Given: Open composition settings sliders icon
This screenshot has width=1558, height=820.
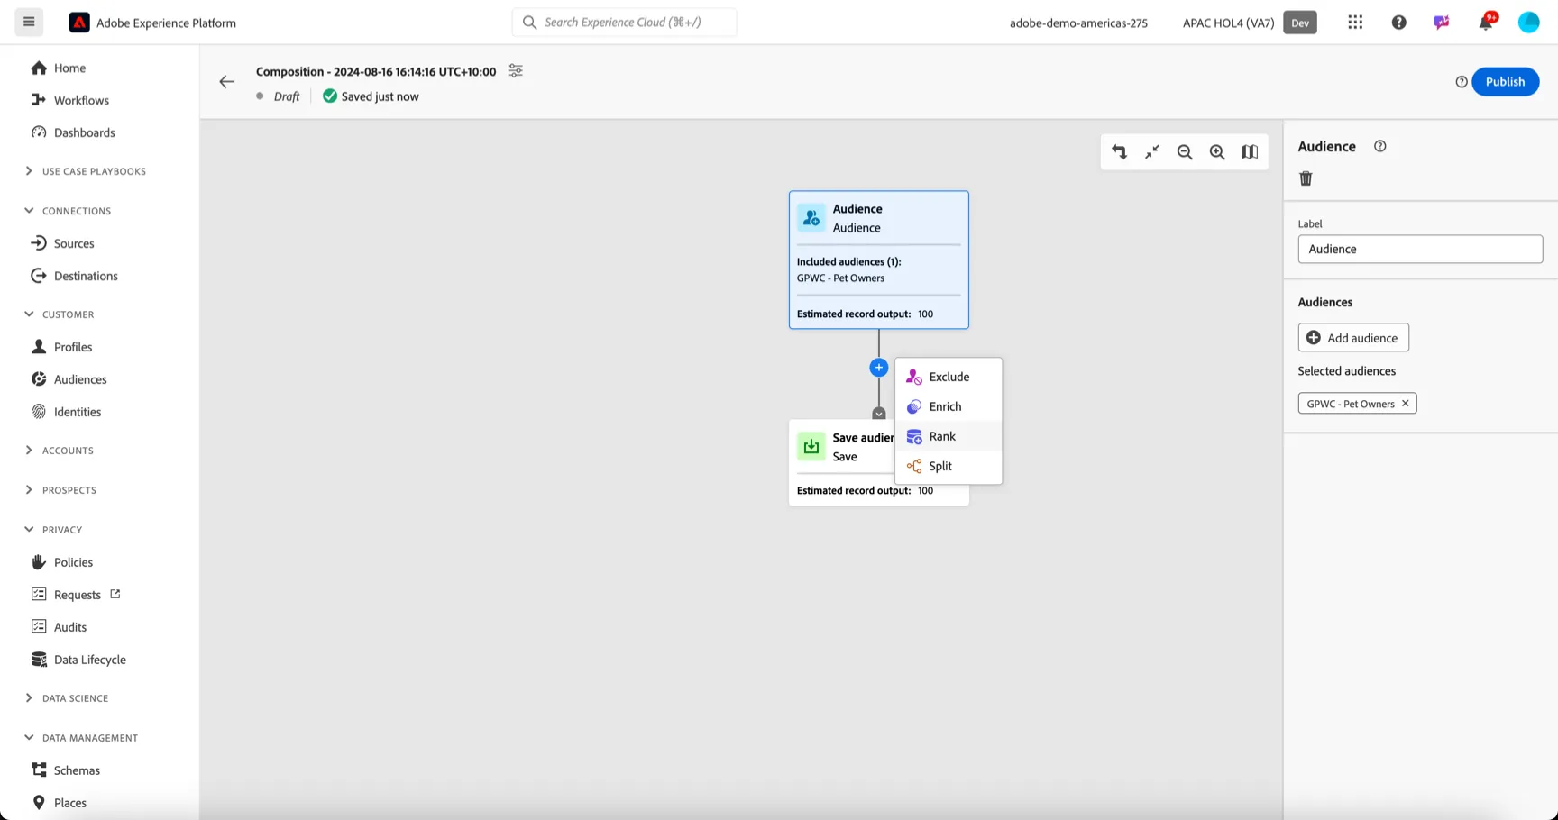Looking at the screenshot, I should point(515,71).
